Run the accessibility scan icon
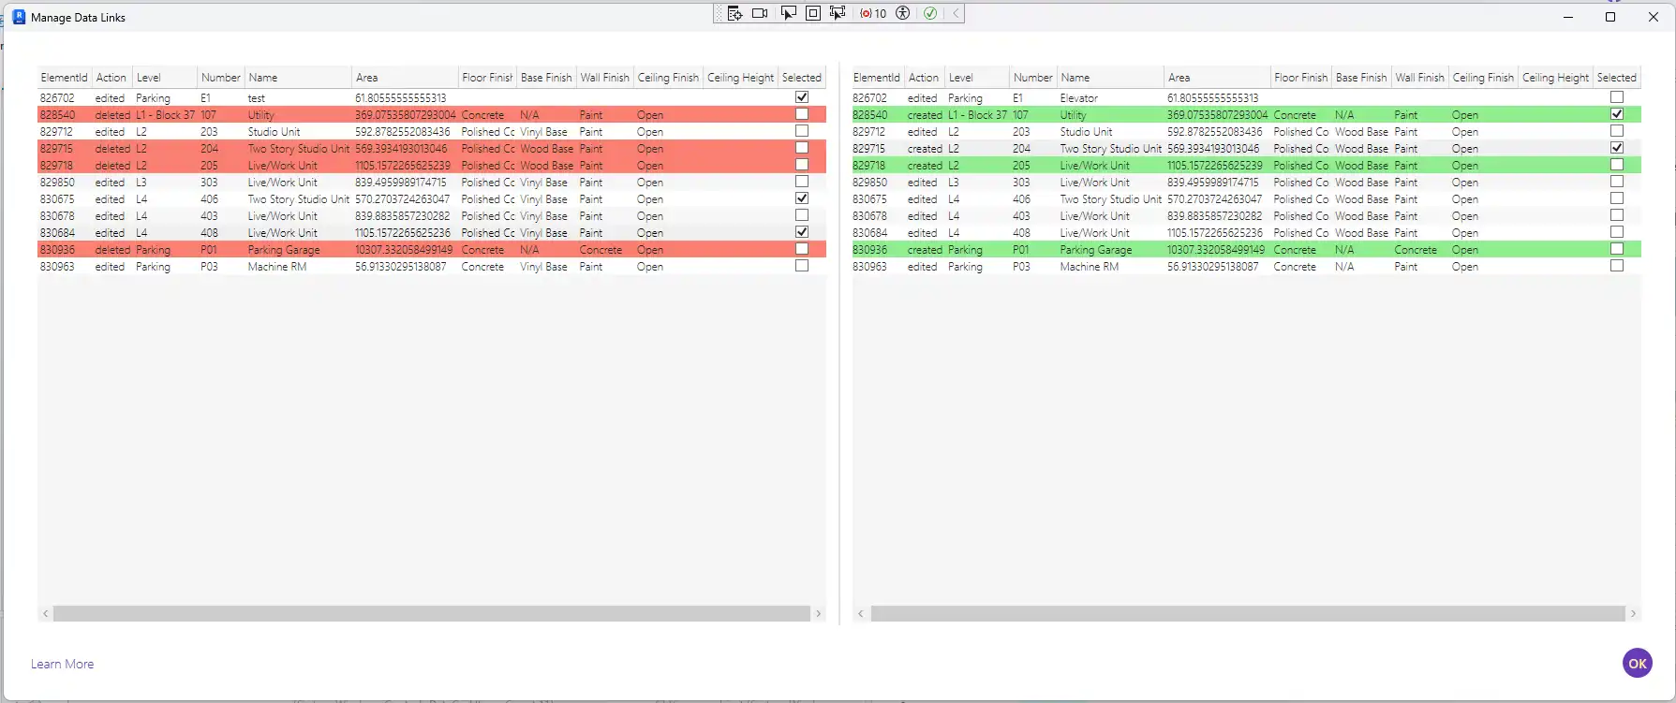1676x703 pixels. tap(903, 13)
